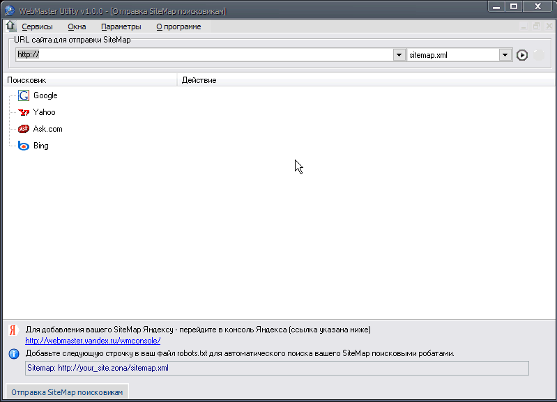Click the Поисковик column header

point(89,80)
